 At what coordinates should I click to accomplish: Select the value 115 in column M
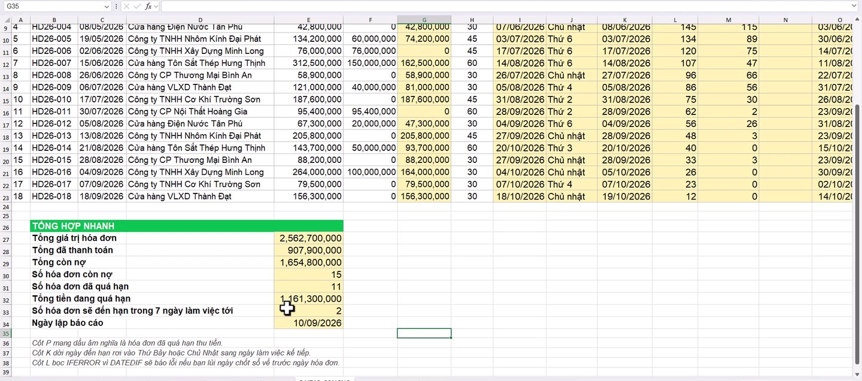click(x=729, y=27)
